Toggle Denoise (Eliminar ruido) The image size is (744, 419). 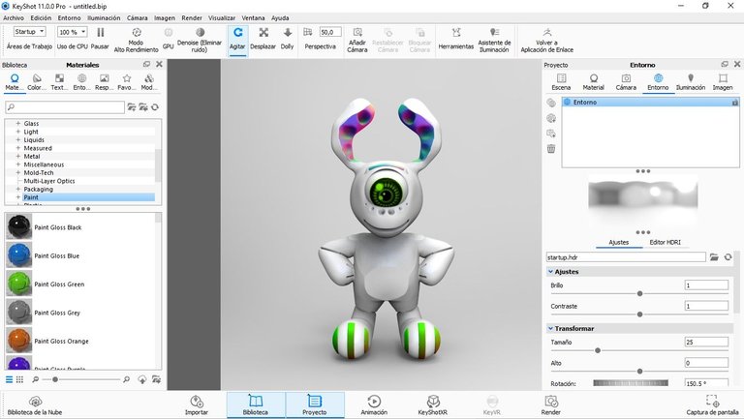tap(200, 40)
